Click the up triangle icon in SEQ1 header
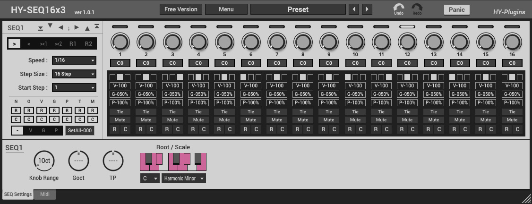 (87, 28)
